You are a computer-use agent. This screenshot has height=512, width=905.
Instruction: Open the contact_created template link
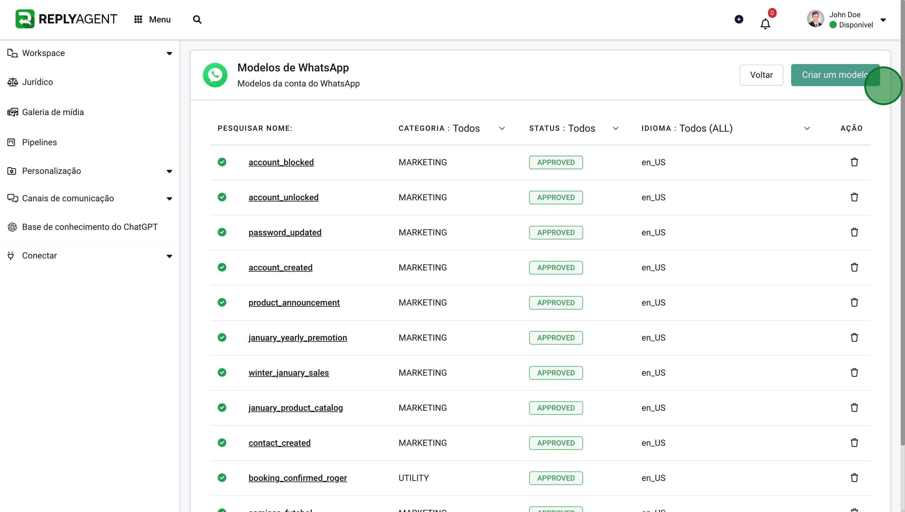tap(279, 443)
